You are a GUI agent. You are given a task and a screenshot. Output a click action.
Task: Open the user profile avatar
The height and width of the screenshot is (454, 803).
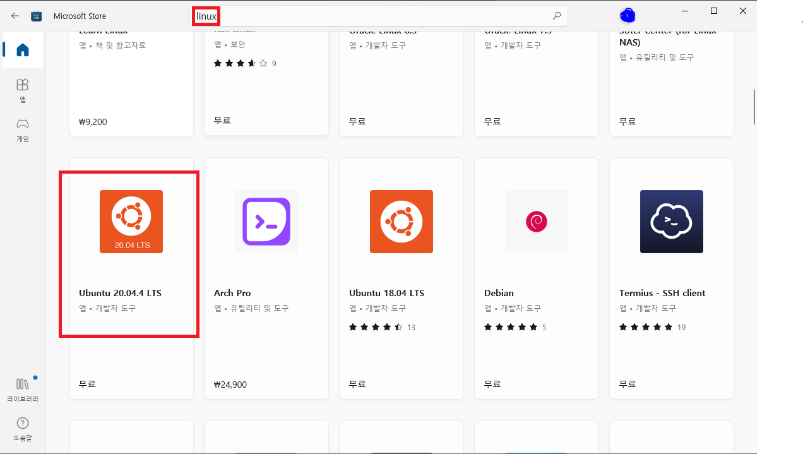click(x=628, y=15)
